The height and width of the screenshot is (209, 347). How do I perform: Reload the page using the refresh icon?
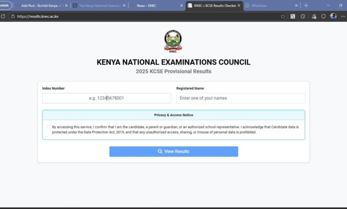(3, 16)
